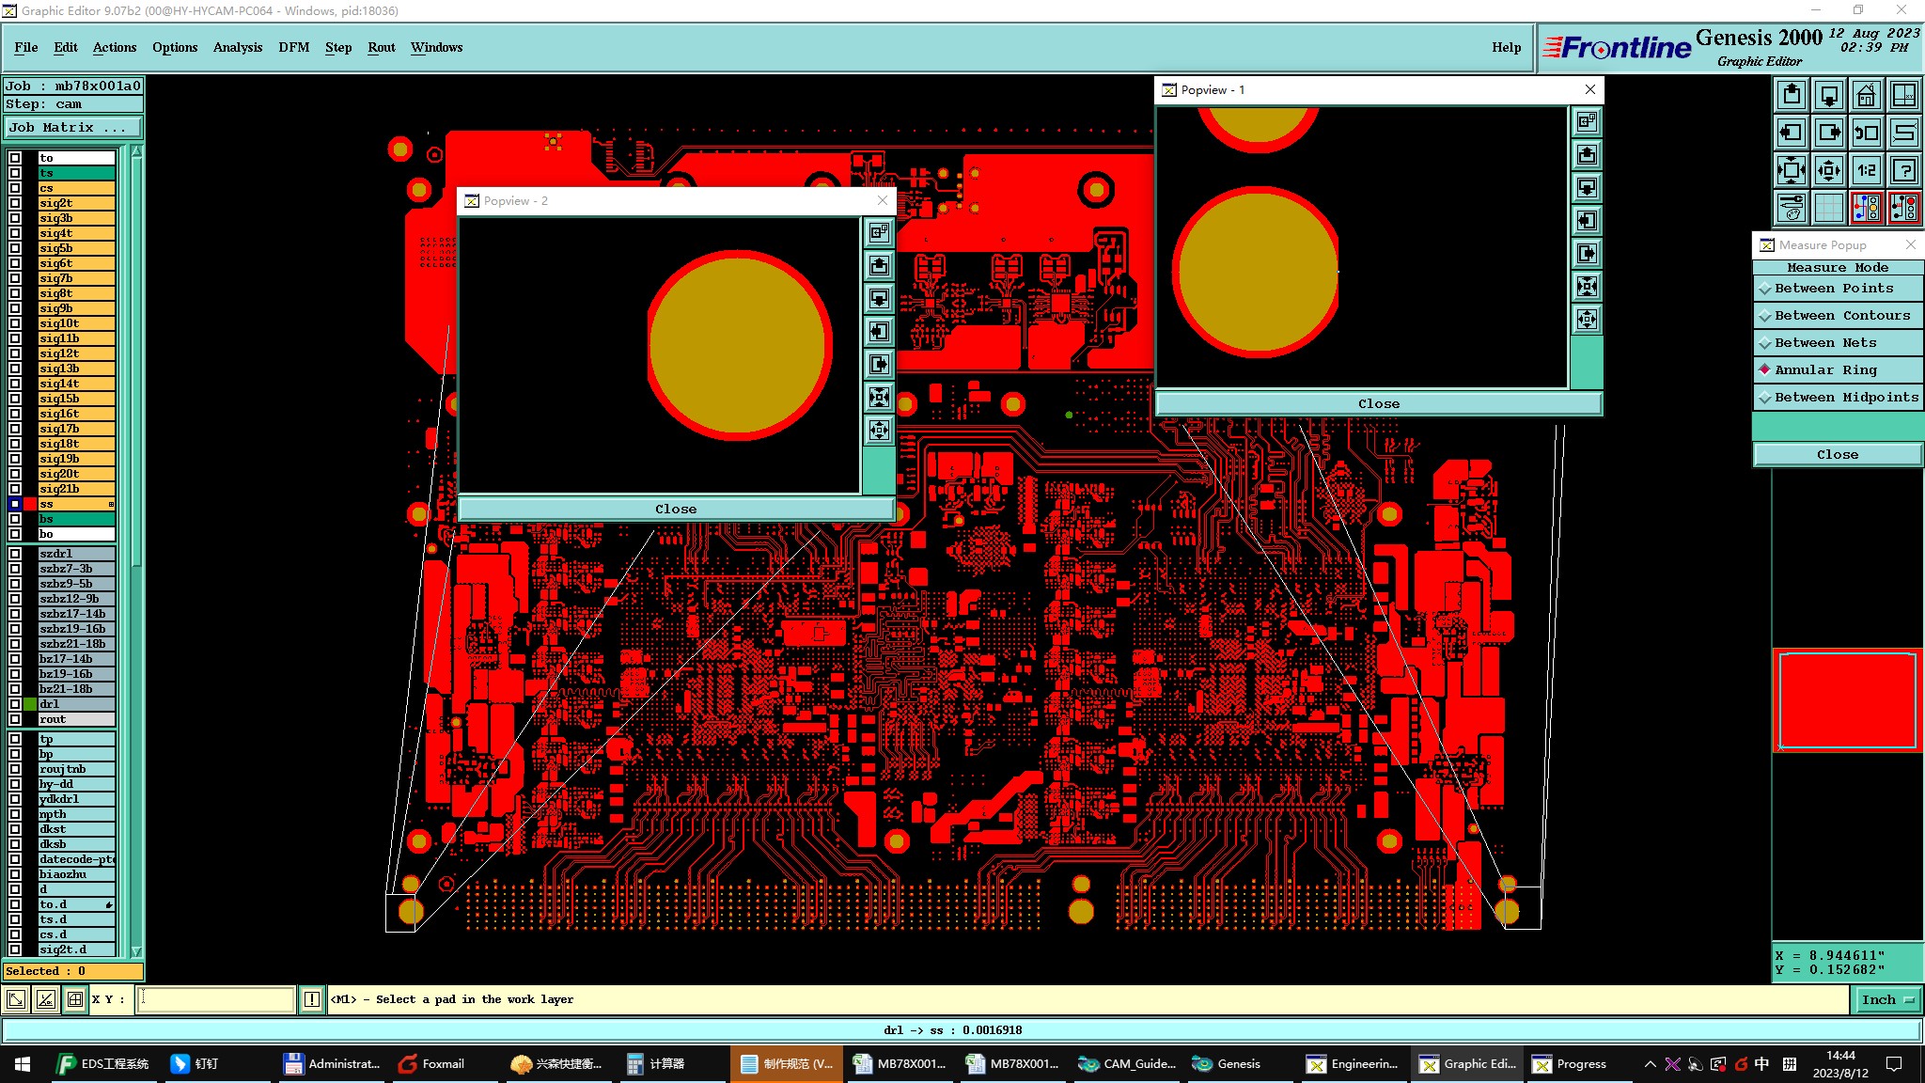Select Between Points measure mode

pyautogui.click(x=1834, y=289)
